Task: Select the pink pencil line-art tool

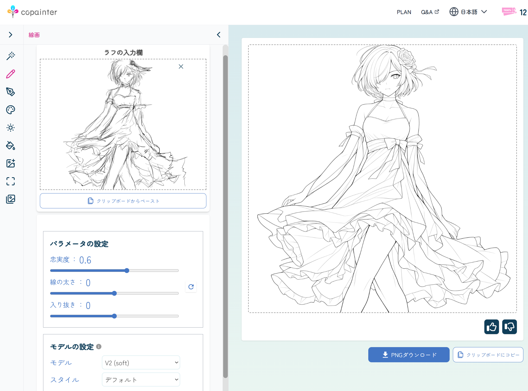Action: (11, 74)
